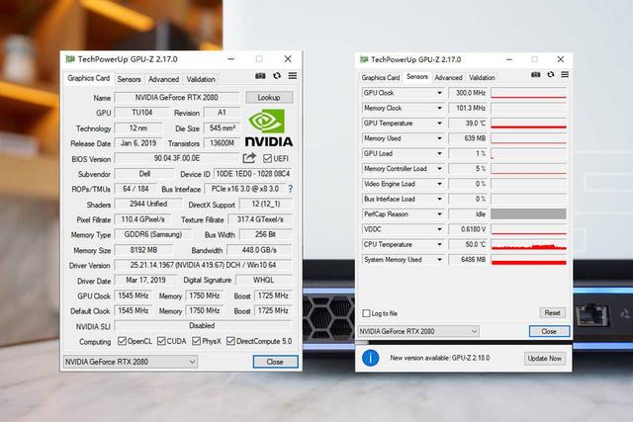Click the screenshot camera icon in left window
This screenshot has width=633, height=422.
pos(261,76)
